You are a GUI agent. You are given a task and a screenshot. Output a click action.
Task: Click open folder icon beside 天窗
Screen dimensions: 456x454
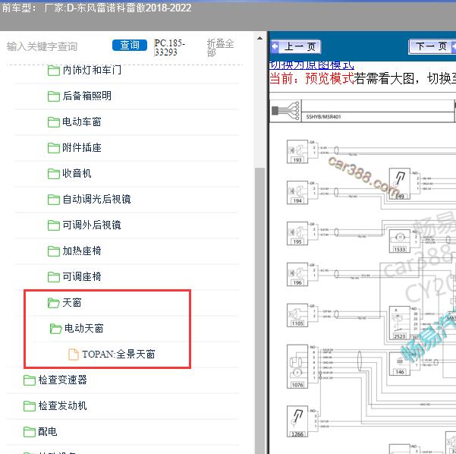(53, 303)
